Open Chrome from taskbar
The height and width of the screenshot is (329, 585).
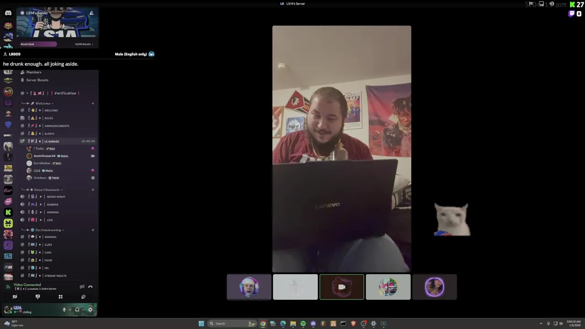coord(263,324)
